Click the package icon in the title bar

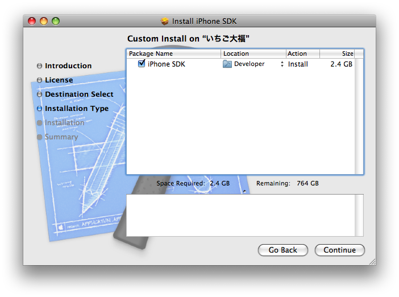click(165, 22)
